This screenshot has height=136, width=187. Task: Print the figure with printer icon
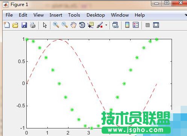tap(33, 25)
